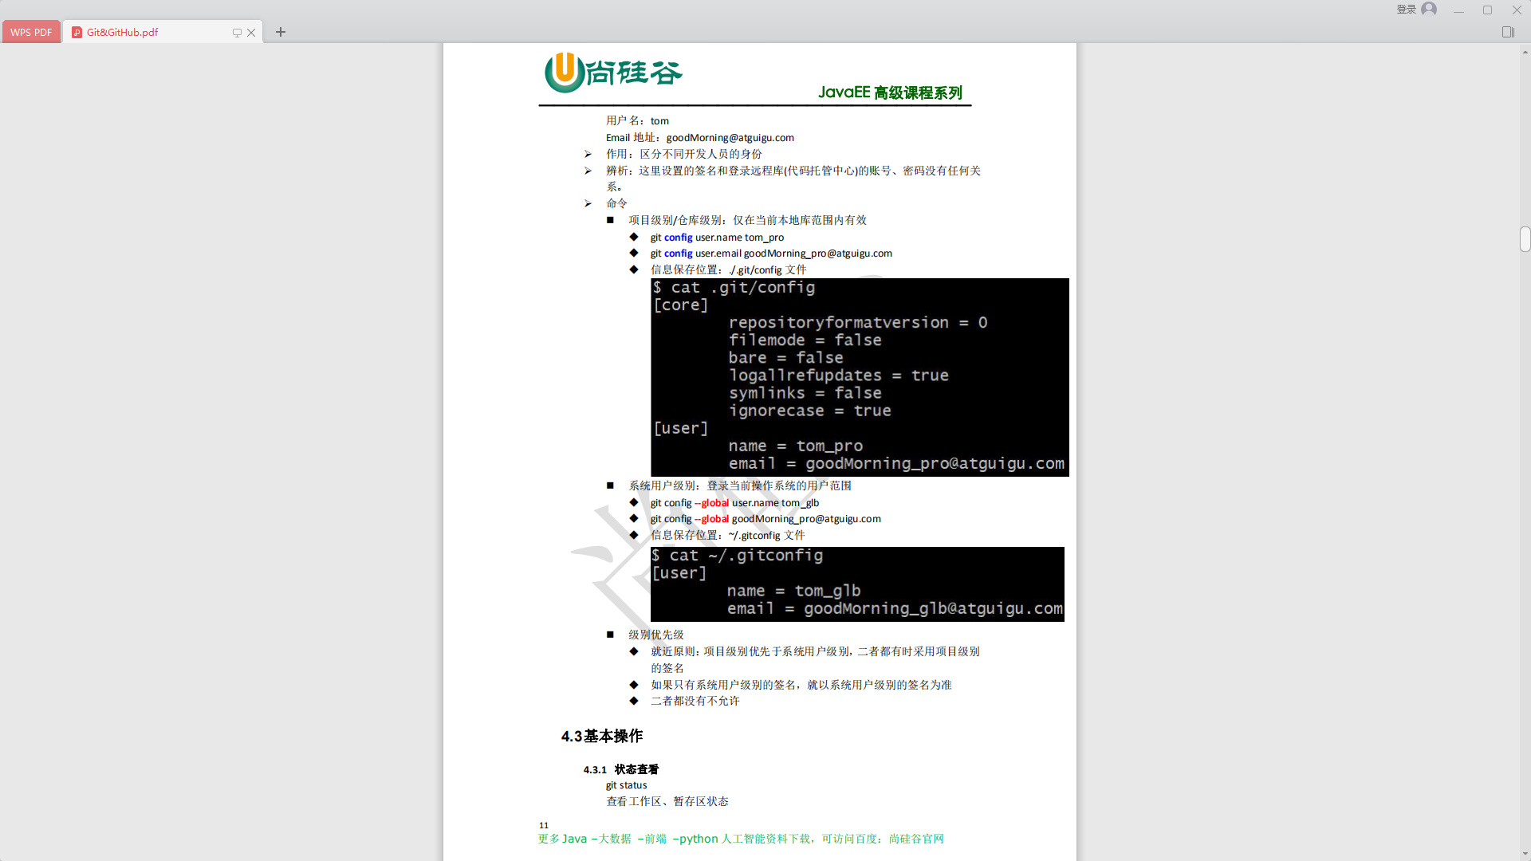
Task: Click the monitor display icon on the tab
Action: point(237,33)
